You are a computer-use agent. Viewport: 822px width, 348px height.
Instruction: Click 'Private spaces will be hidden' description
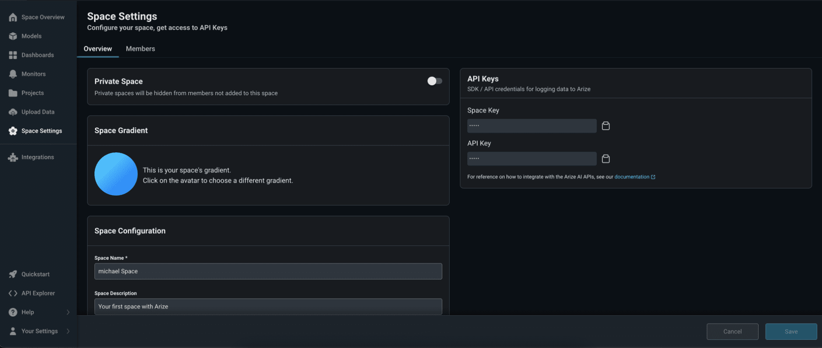(x=186, y=93)
